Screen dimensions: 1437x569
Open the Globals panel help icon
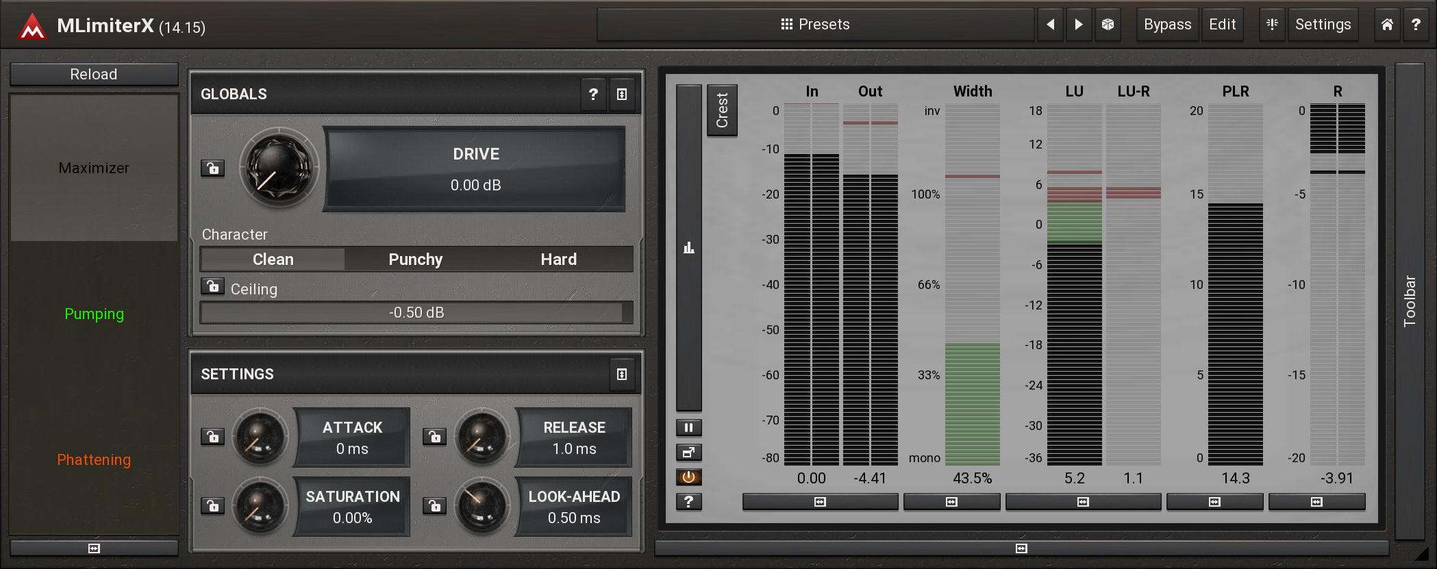coord(593,94)
